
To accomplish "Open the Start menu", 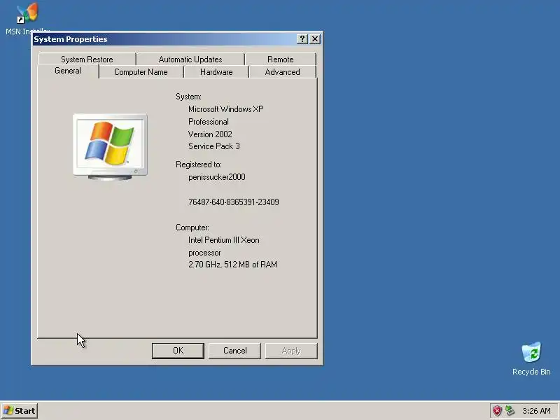I will (20, 411).
